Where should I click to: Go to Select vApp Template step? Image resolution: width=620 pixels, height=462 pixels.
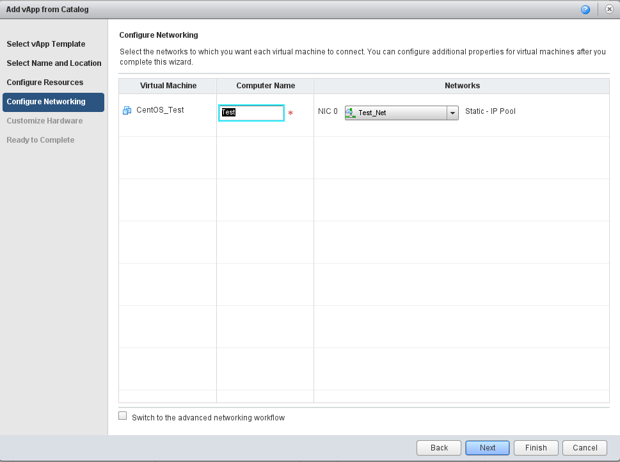point(45,44)
